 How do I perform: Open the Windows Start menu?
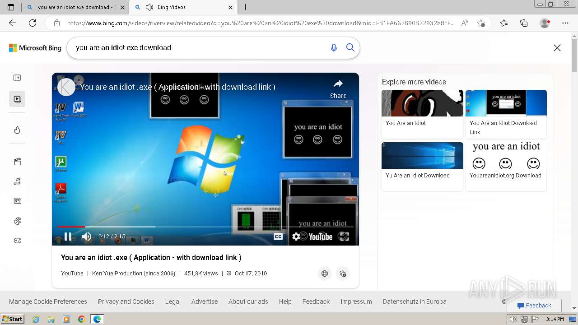[x=13, y=319]
